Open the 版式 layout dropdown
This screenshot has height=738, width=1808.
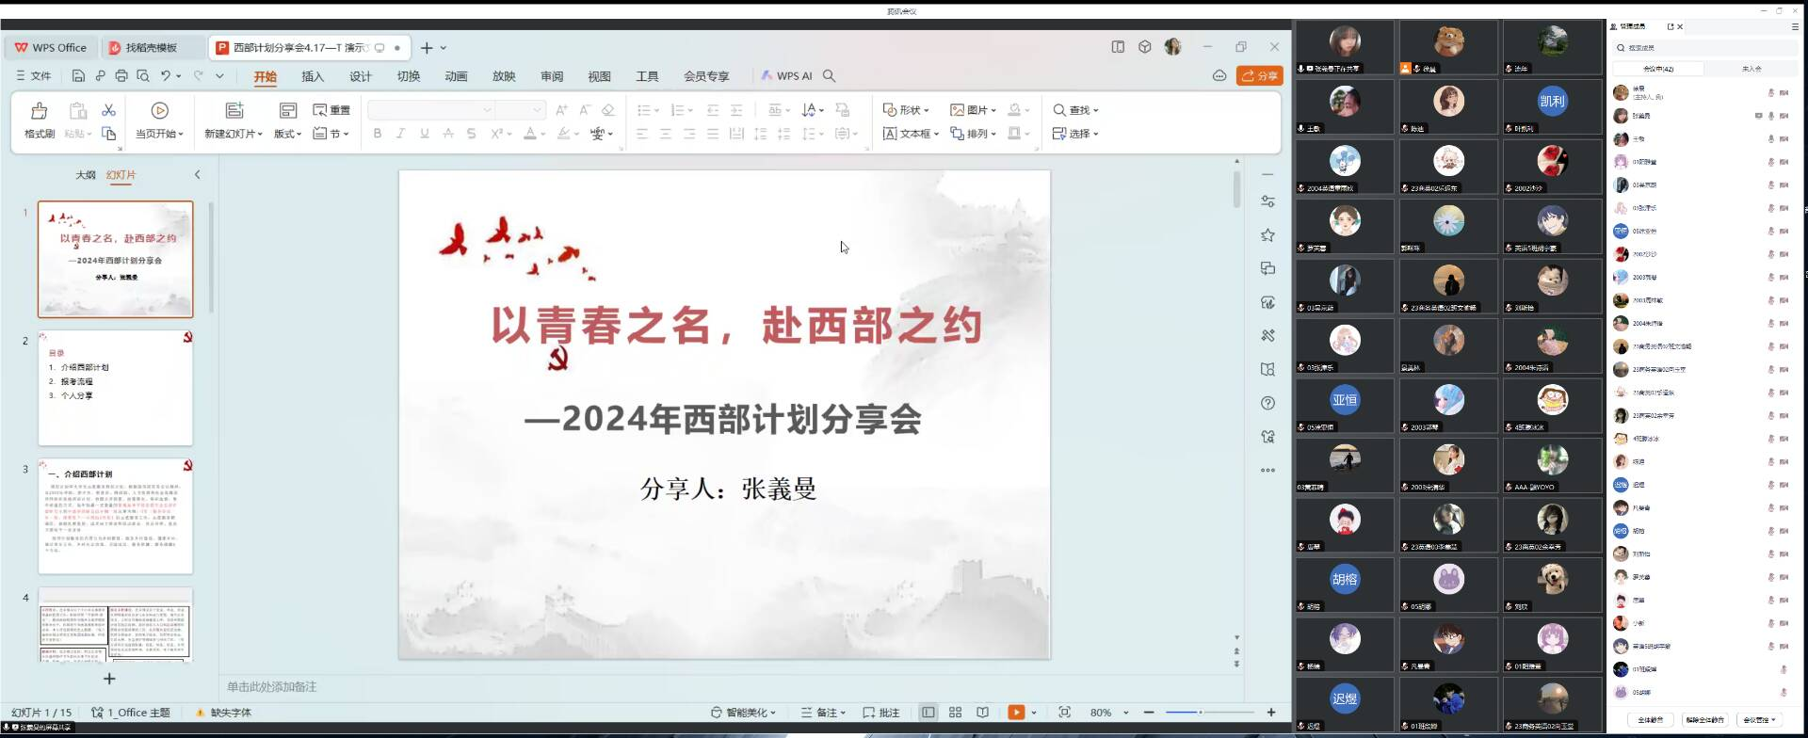[287, 134]
